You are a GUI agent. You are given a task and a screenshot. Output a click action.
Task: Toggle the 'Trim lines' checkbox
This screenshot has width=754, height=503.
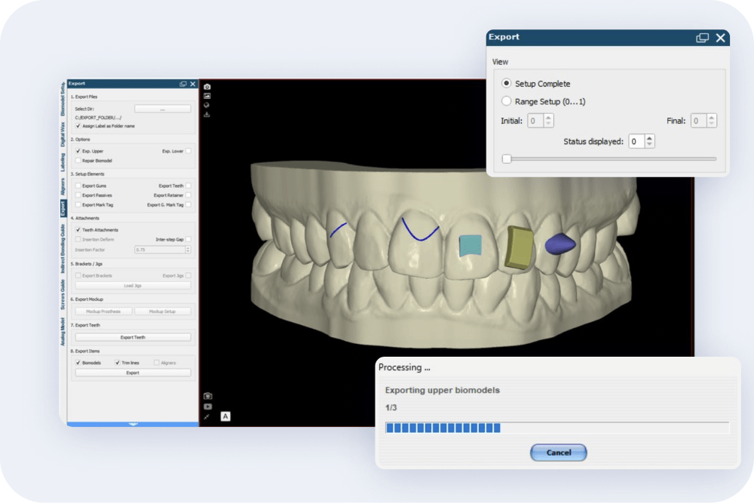pos(118,363)
